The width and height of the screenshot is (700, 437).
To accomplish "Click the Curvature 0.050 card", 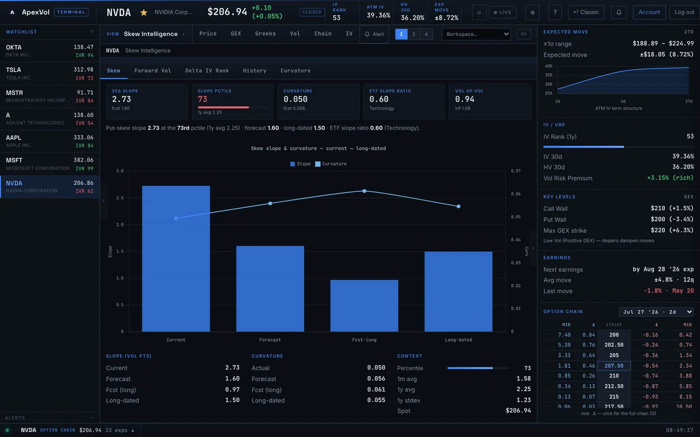I will [318, 101].
